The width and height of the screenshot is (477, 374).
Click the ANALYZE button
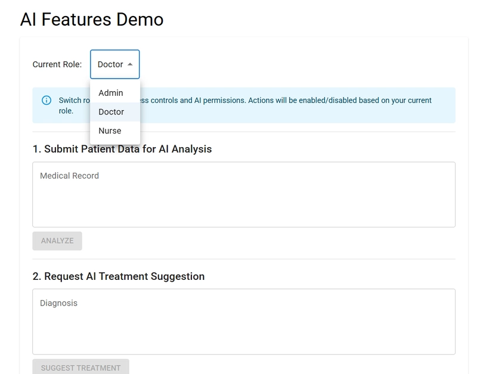click(57, 241)
